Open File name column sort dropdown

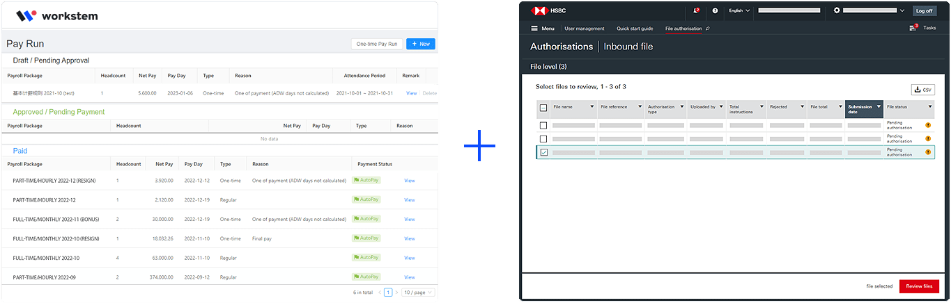(x=592, y=107)
